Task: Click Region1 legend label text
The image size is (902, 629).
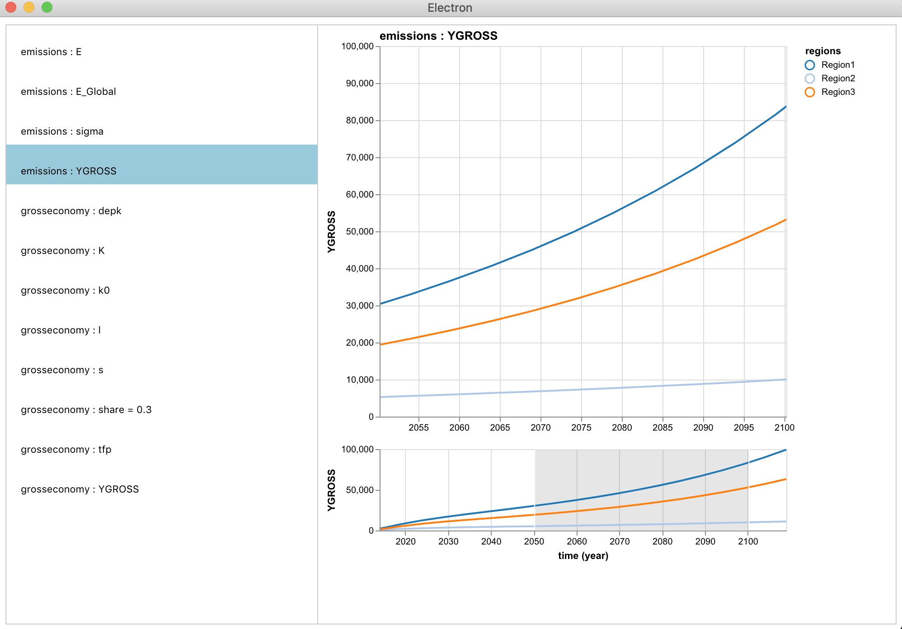Action: 838,65
